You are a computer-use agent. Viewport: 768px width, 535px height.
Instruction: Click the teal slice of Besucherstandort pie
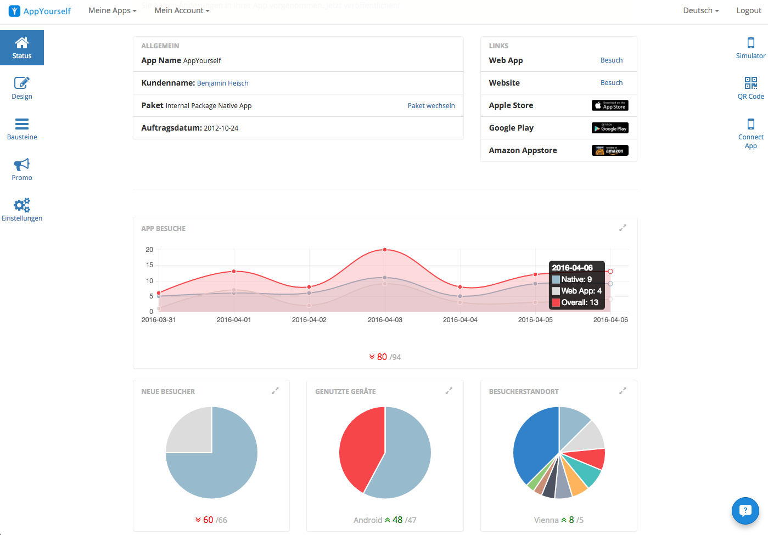586,471
